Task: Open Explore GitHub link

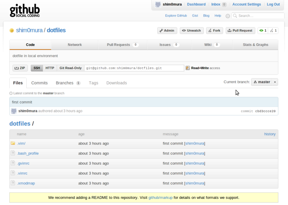Action: pos(176,15)
